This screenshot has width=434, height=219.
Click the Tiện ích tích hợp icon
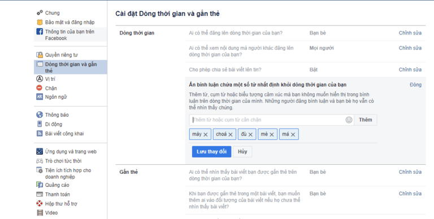point(40,170)
